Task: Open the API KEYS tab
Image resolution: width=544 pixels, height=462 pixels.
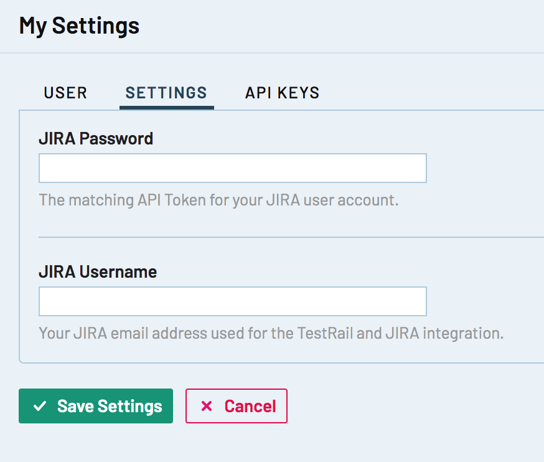Action: click(282, 93)
